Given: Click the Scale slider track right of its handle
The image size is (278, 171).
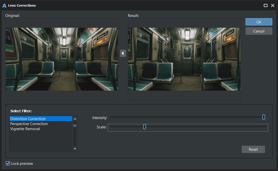Looking at the screenshot, I should (206, 127).
